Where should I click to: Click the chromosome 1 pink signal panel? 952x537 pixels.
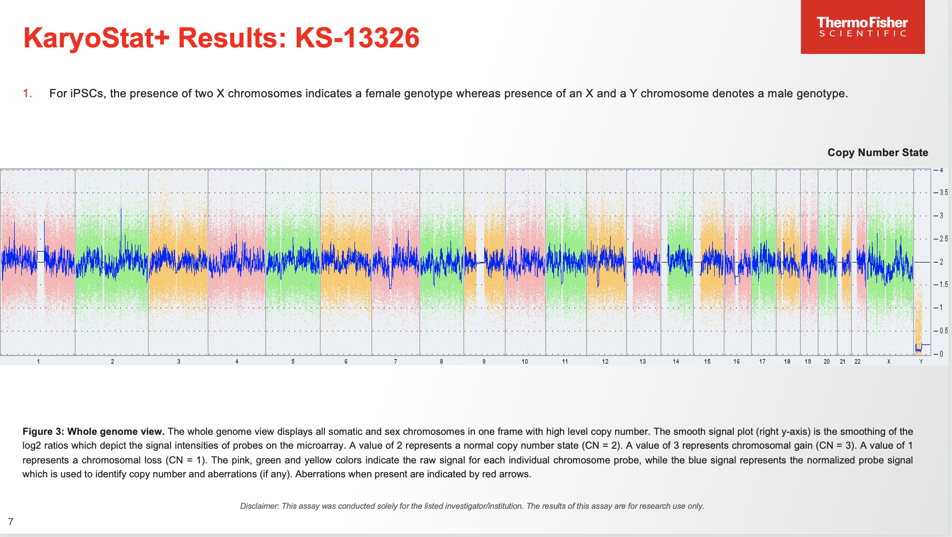[38, 262]
